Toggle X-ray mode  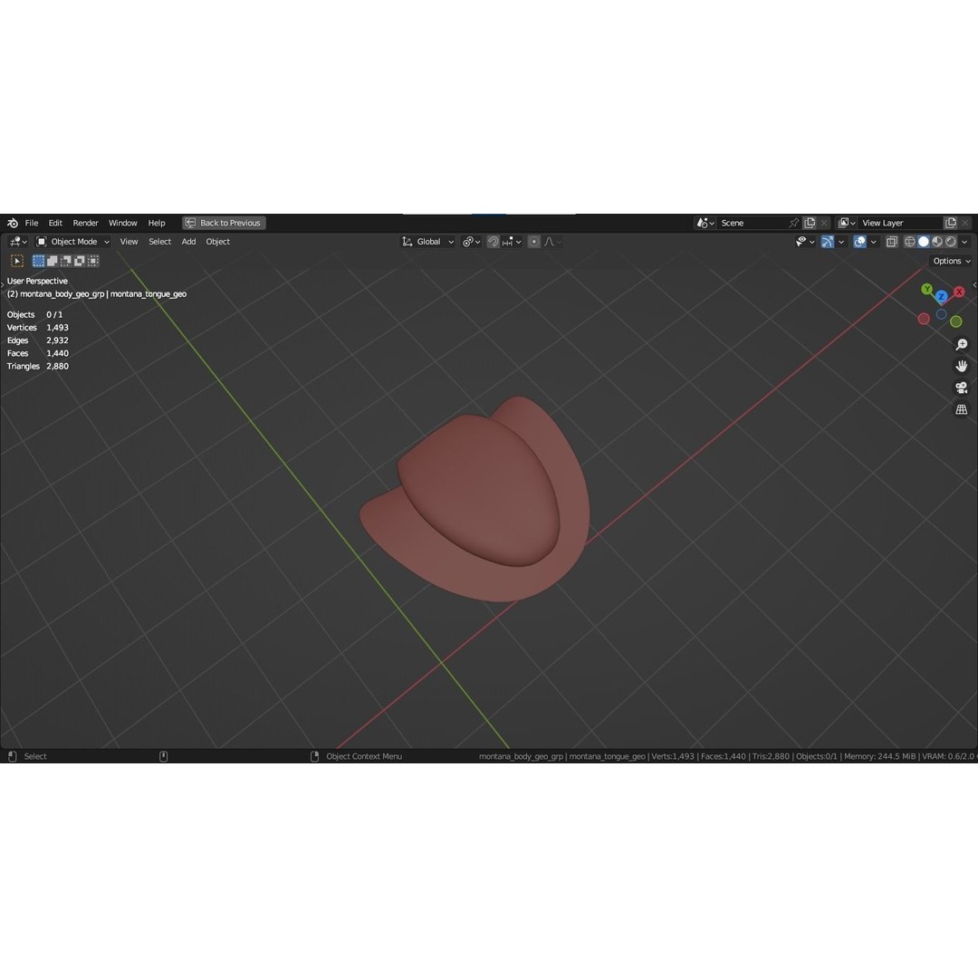tap(892, 242)
